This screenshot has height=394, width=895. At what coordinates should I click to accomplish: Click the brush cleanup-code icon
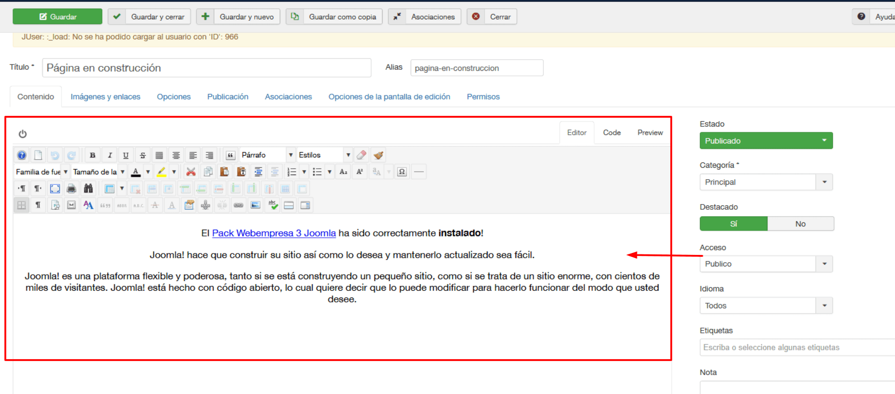(x=378, y=155)
